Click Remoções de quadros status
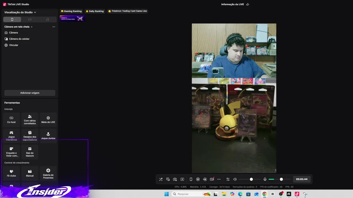Image resolution: width=353 pixels, height=198 pixels. pyautogui.click(x=245, y=187)
